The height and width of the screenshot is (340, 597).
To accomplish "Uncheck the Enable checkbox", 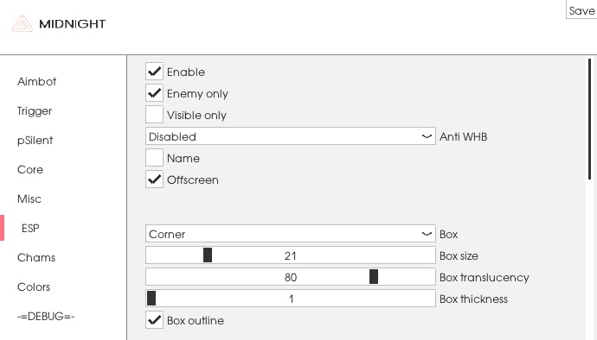I will [154, 72].
